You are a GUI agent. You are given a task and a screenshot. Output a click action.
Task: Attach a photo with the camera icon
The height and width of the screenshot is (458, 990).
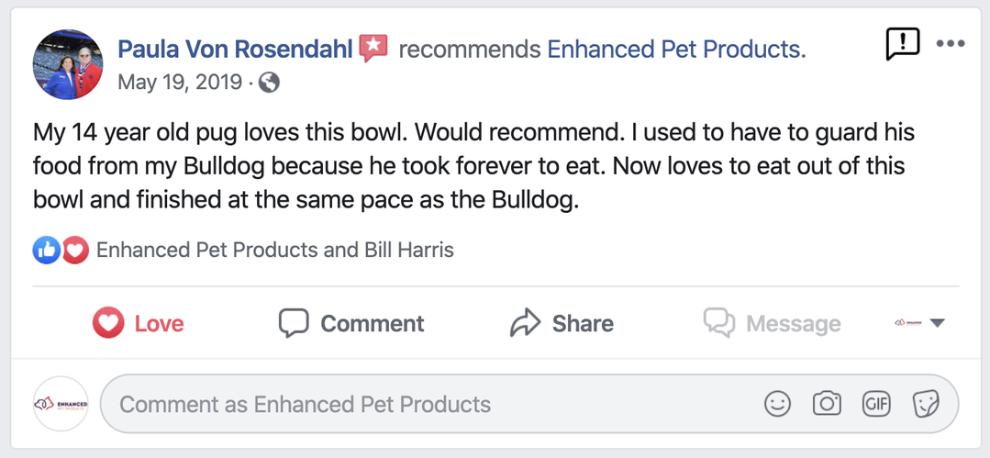coord(827,404)
